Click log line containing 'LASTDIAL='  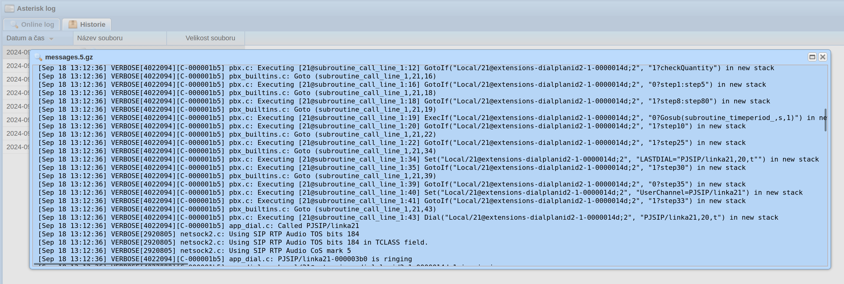[429, 159]
